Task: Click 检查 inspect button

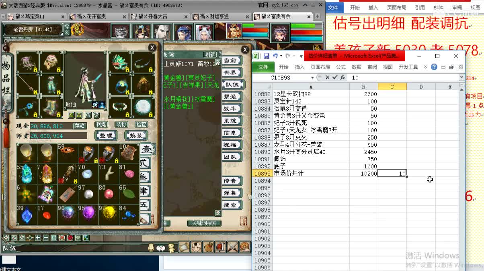Action: point(141,125)
